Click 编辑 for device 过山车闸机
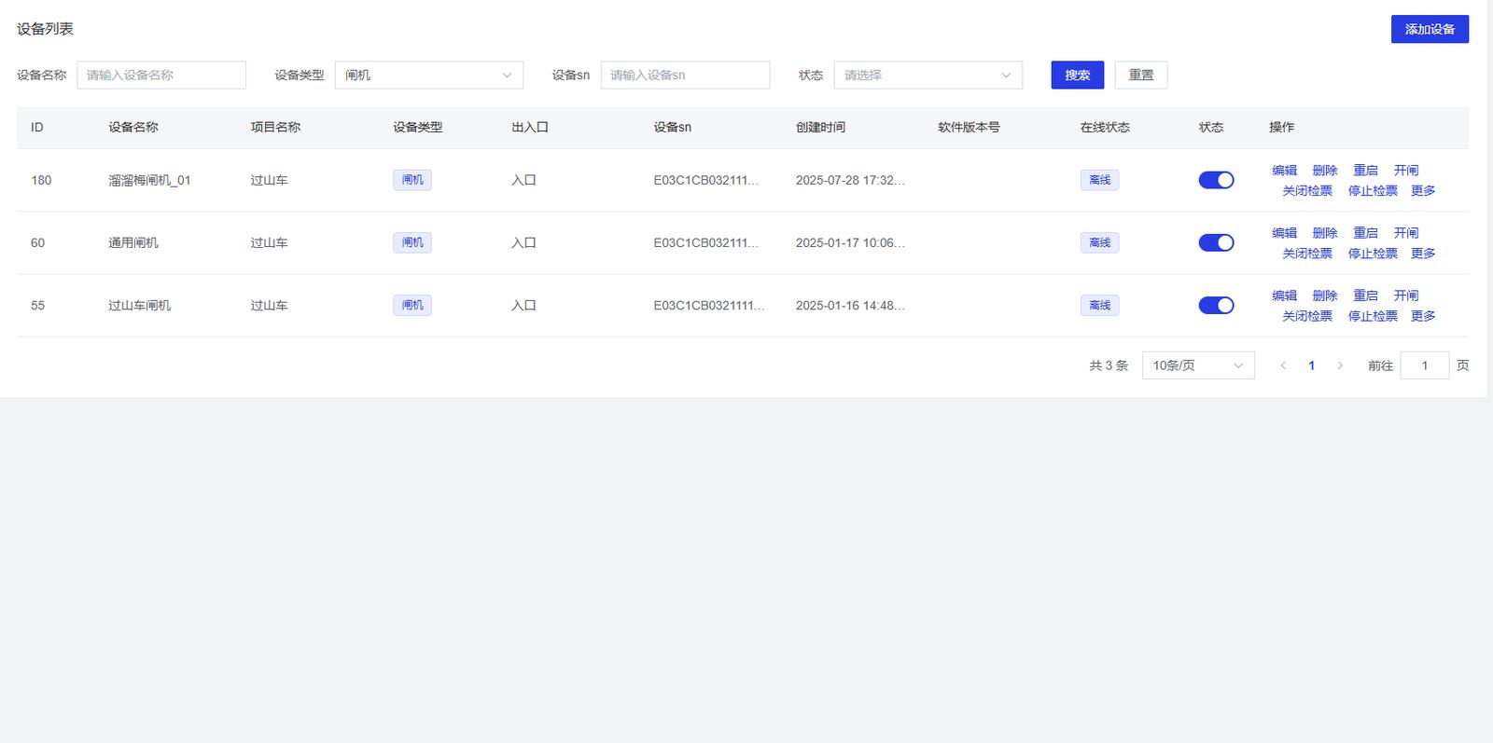The image size is (1493, 743). click(x=1284, y=296)
